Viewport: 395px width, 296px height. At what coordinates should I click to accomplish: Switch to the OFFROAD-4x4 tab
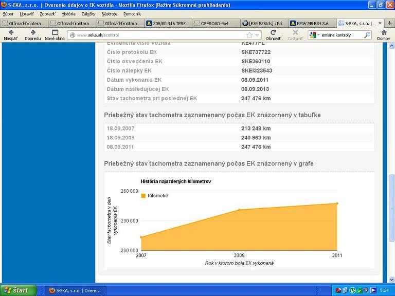click(x=216, y=24)
